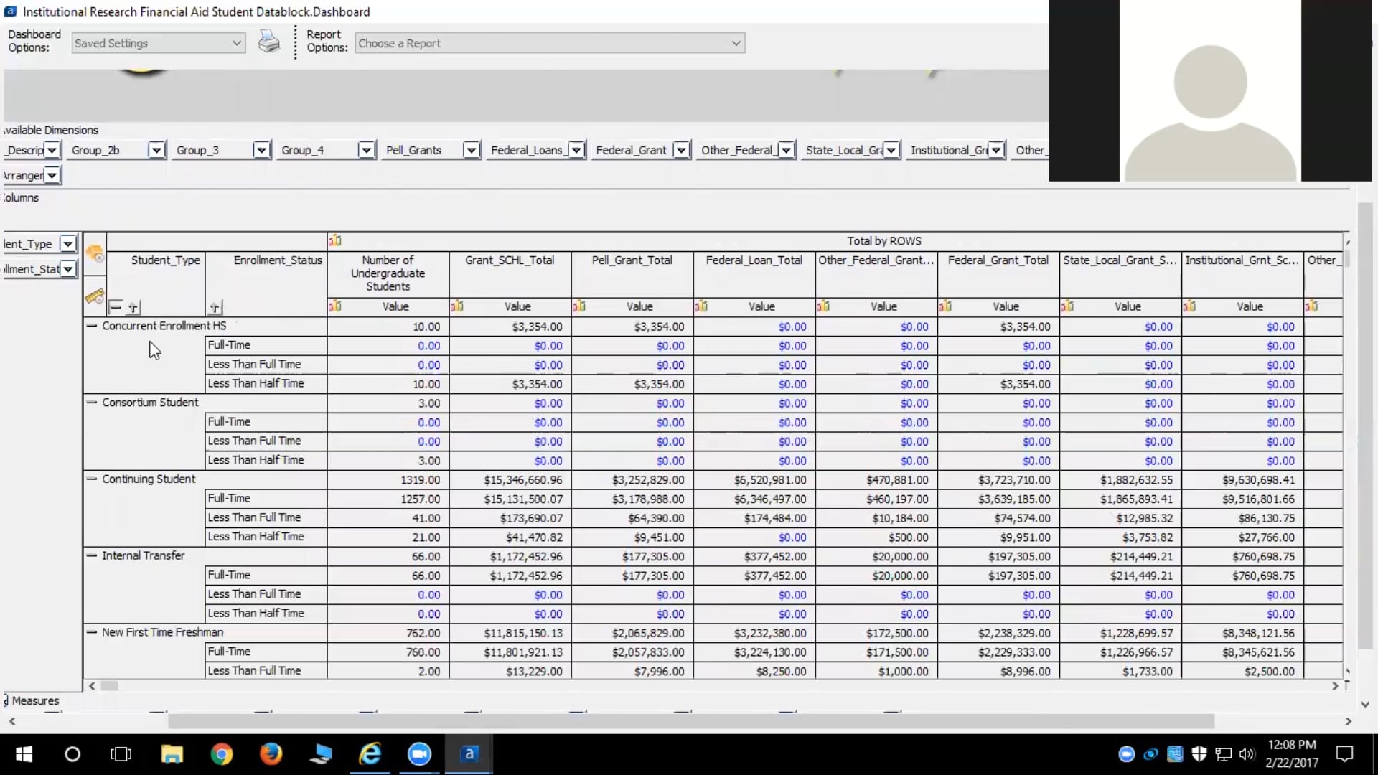This screenshot has height=775, width=1378.
Task: Click the chart icon under Federal_Grant_Total
Action: coord(945,306)
